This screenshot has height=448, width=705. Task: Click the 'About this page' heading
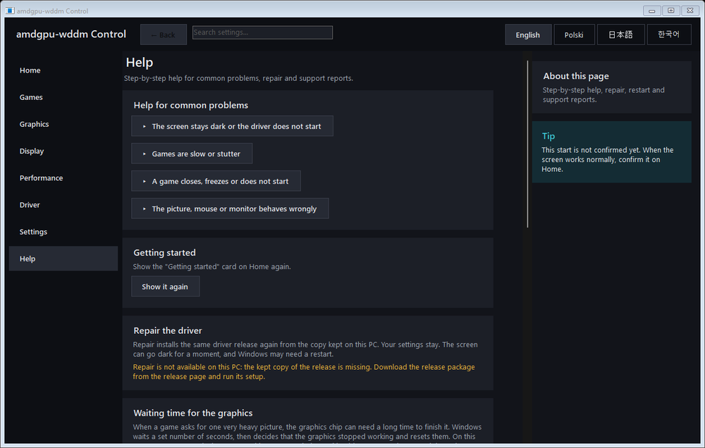point(576,76)
